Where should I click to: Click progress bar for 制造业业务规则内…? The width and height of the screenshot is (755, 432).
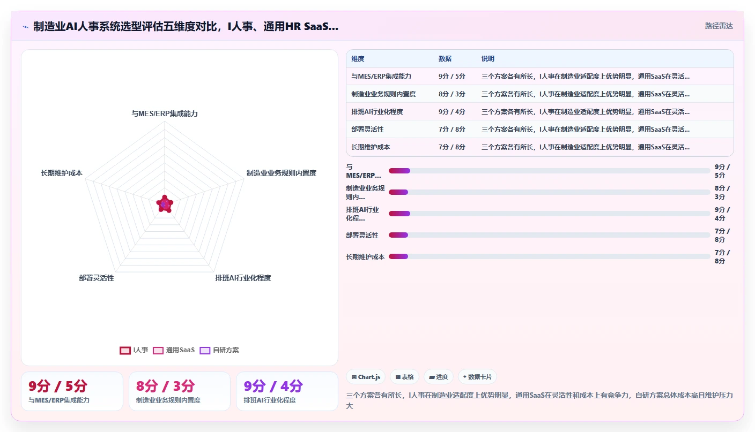coord(549,192)
